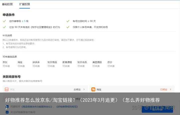The image size is (180, 115).
Task: Click the 美团酒旅 source label
Action: (97, 62)
